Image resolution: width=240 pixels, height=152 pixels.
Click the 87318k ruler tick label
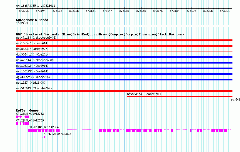[x=174, y=11]
